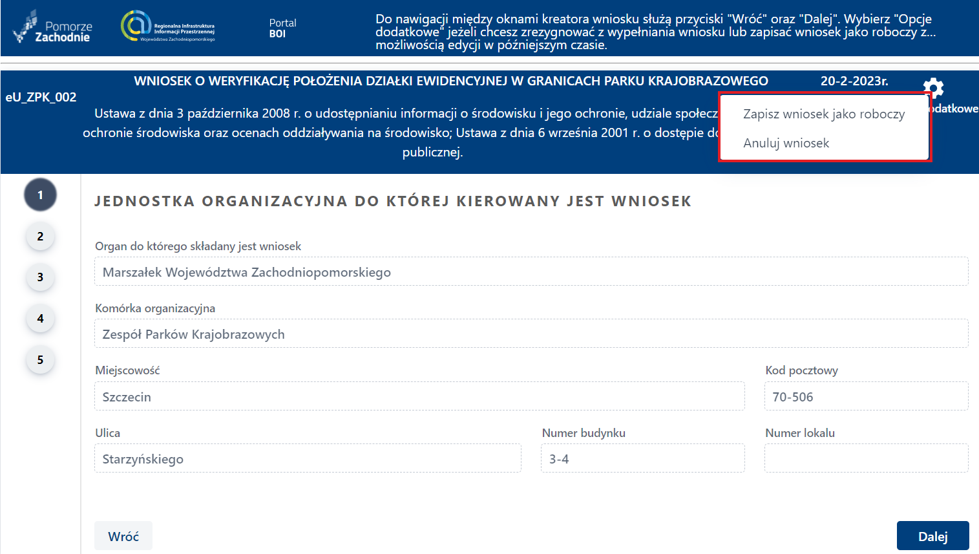Viewport: 979px width, 554px height.
Task: Click the Ulica field with Starzyńskiego
Action: point(308,458)
